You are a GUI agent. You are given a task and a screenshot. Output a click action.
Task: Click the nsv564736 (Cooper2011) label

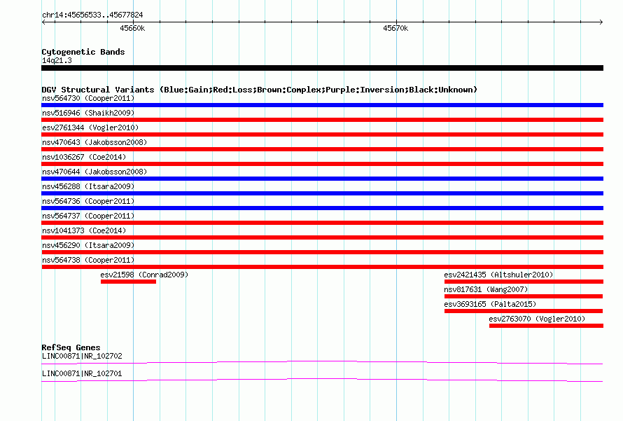coord(88,201)
